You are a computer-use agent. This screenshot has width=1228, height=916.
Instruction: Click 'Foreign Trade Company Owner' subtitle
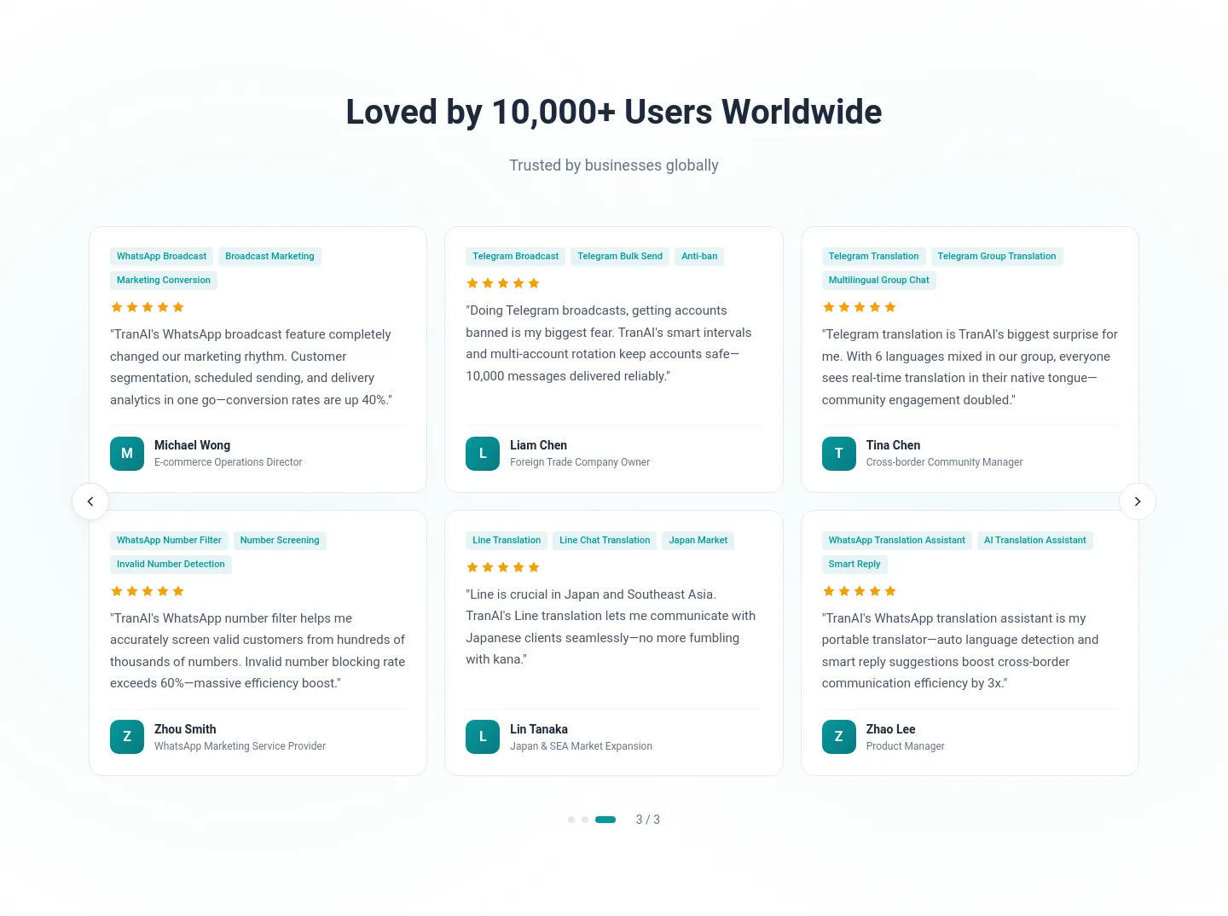click(580, 462)
